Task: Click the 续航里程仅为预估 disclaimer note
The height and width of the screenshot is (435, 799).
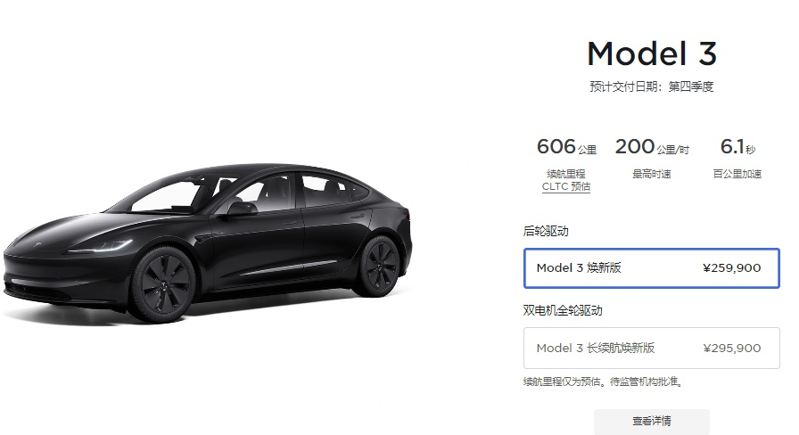Action: (x=603, y=382)
